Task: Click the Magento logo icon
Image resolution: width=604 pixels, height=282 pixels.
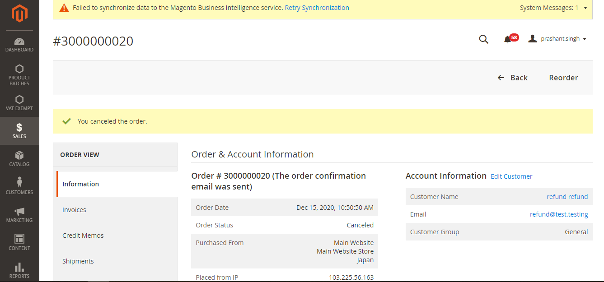Action: (19, 14)
